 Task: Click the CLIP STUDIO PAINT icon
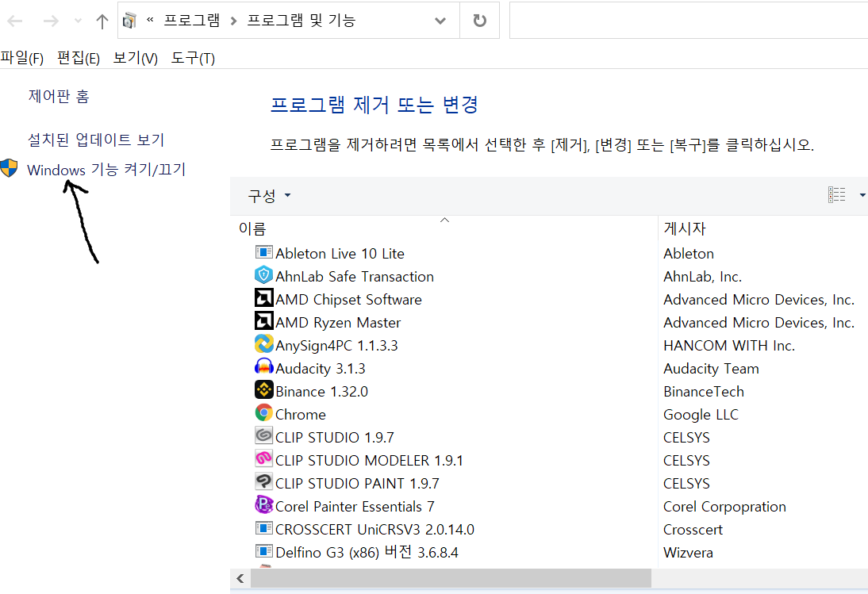coord(263,481)
